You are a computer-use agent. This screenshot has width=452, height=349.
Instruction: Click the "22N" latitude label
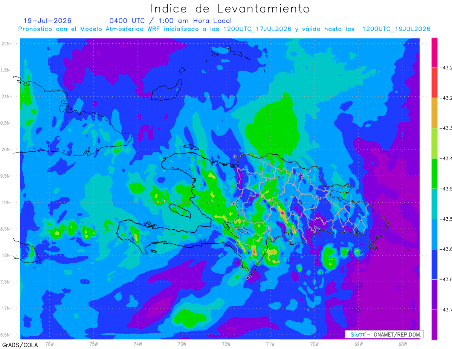[x=6, y=44]
